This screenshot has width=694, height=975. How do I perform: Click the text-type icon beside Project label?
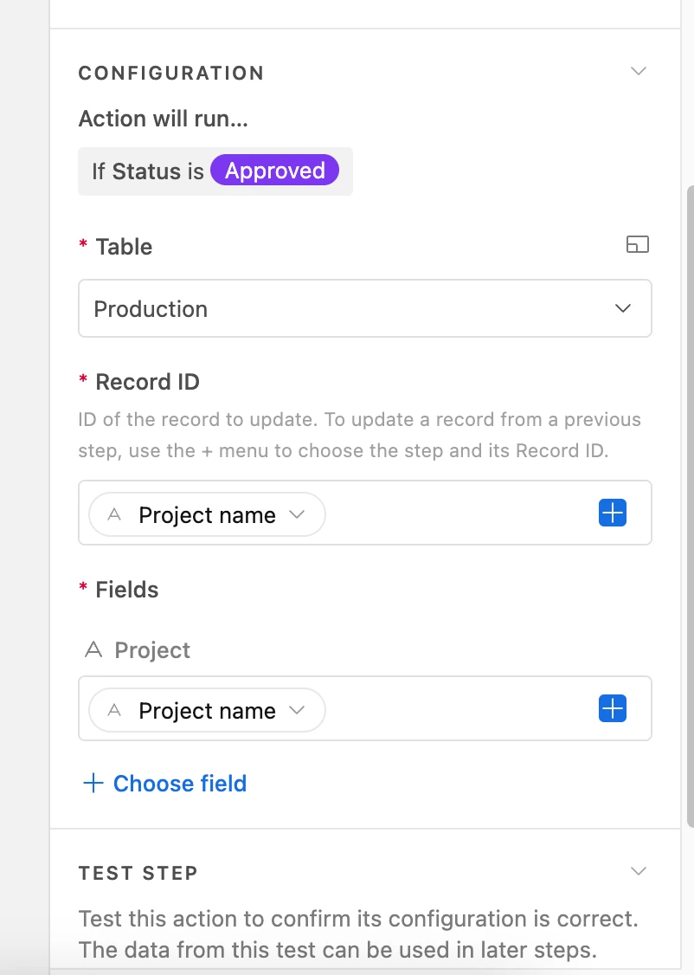coord(93,649)
